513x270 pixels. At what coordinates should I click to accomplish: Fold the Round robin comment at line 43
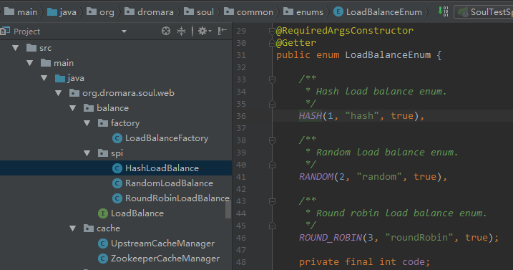272,201
